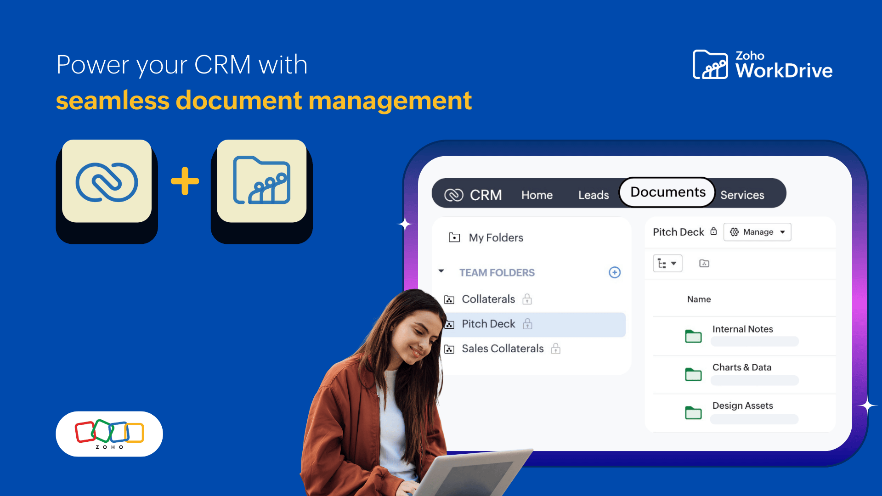Click the lock icon next to Pitch Deck title
Image resolution: width=882 pixels, height=496 pixels.
click(713, 231)
